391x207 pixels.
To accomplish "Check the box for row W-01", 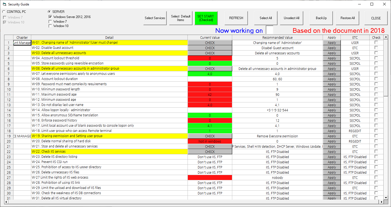I will [376, 42].
